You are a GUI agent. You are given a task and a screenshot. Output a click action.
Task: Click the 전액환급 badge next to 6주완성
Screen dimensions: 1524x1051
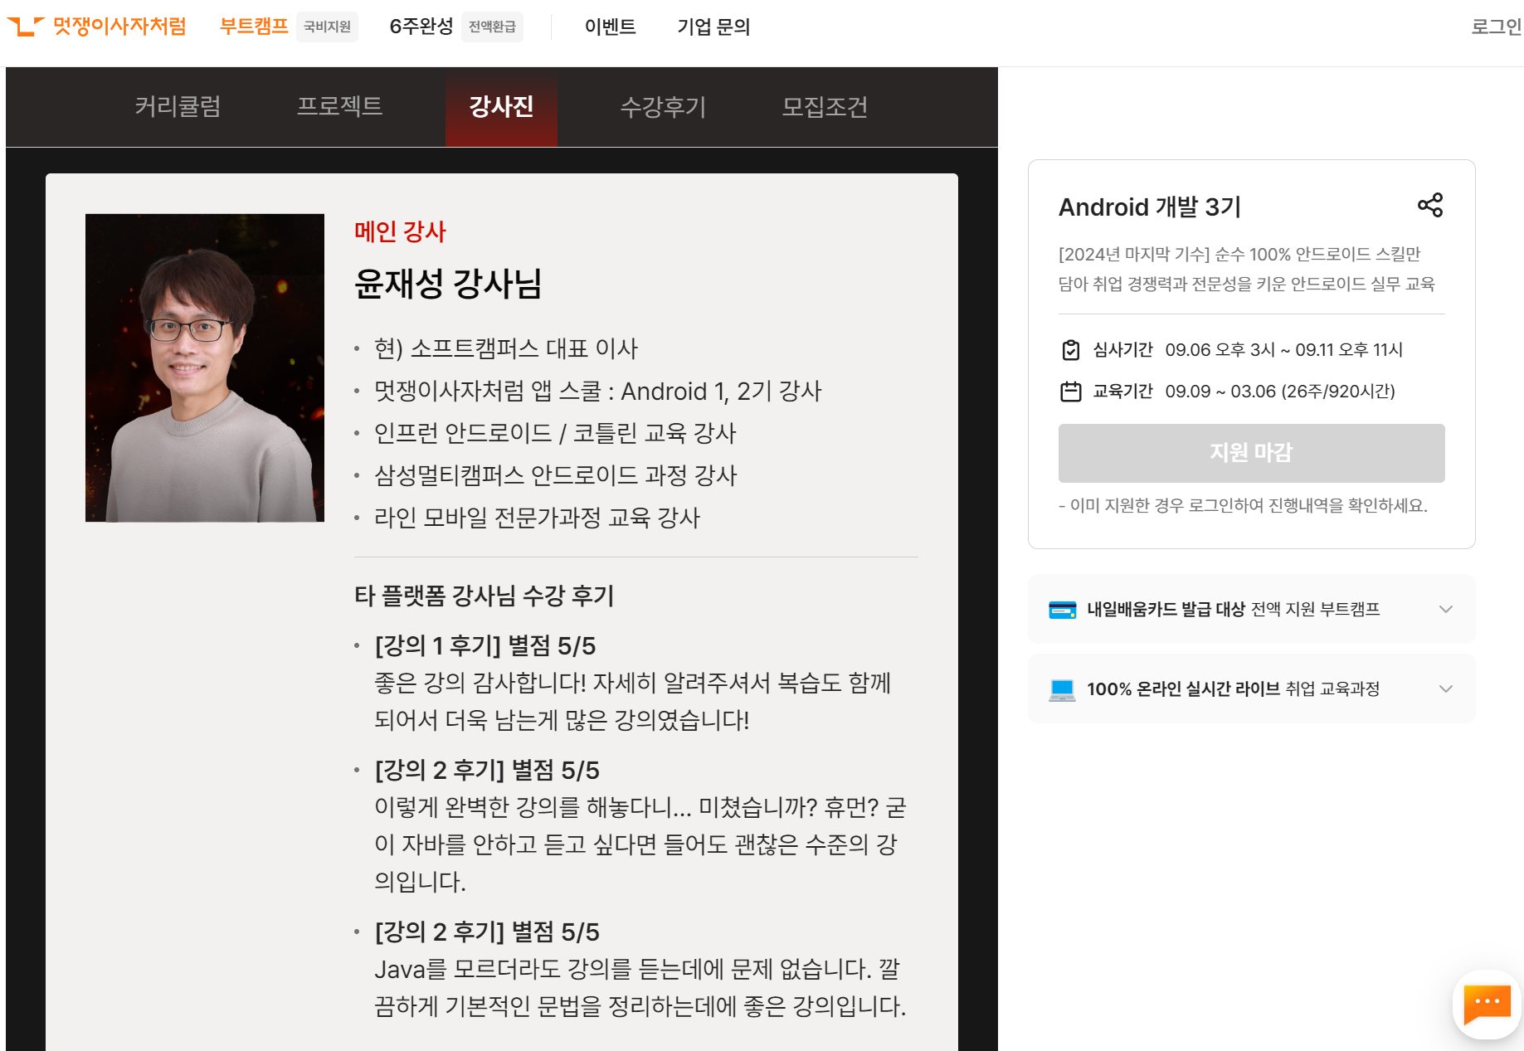coord(491,27)
